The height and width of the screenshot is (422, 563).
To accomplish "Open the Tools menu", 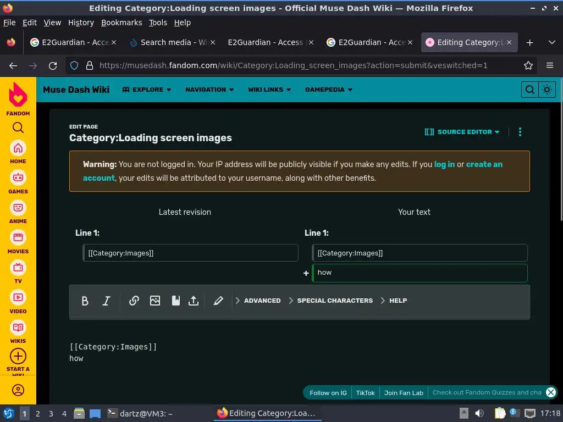I will point(158,23).
